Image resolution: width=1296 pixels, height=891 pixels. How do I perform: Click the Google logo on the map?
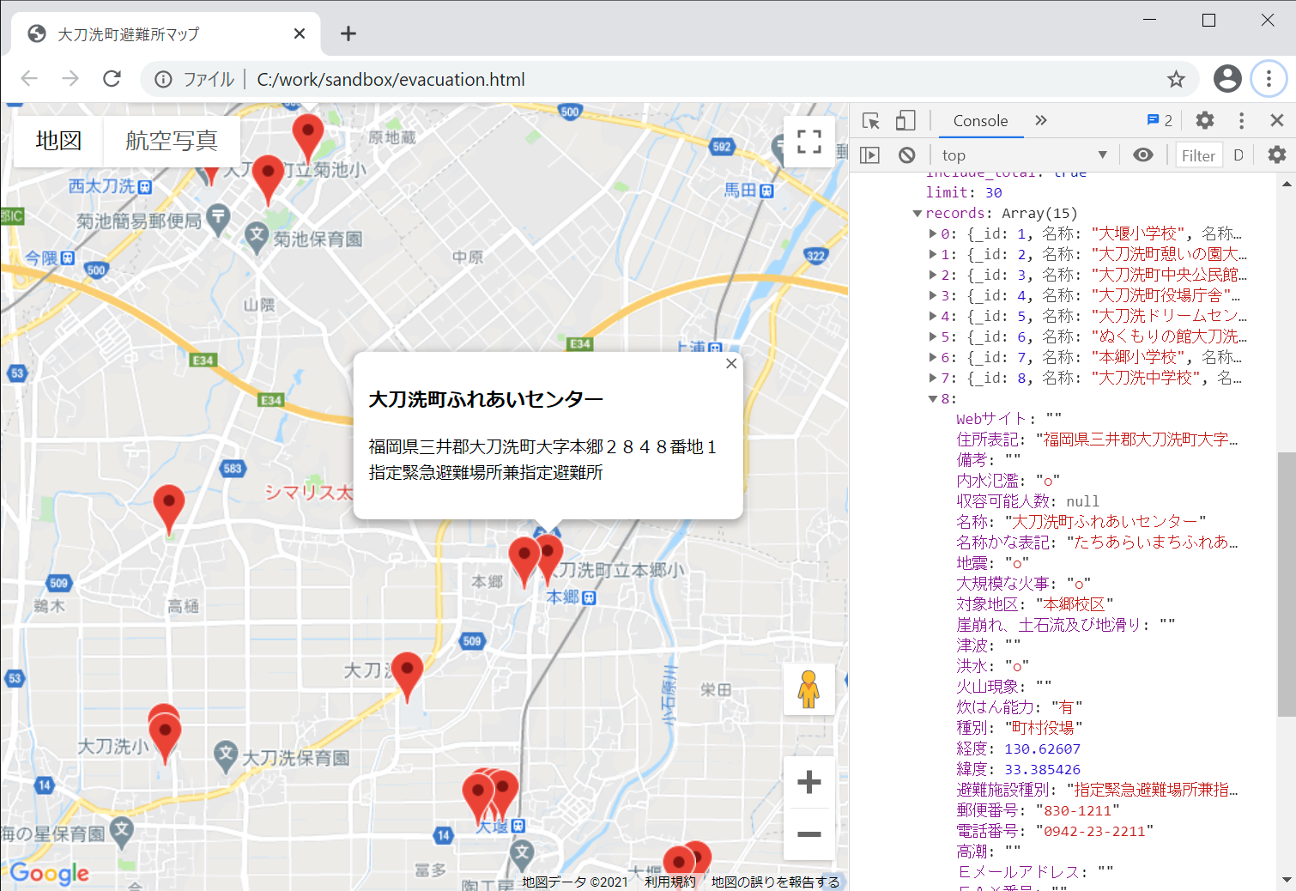pos(49,873)
